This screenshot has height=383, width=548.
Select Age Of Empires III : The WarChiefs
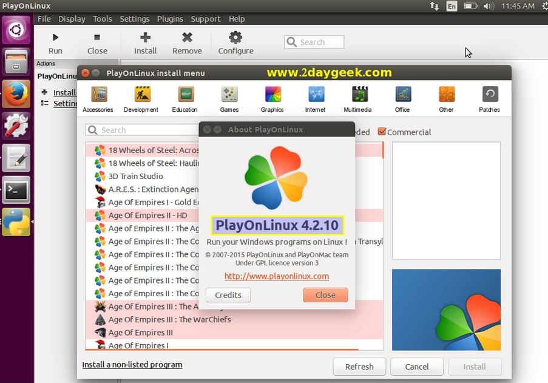pyautogui.click(x=234, y=319)
